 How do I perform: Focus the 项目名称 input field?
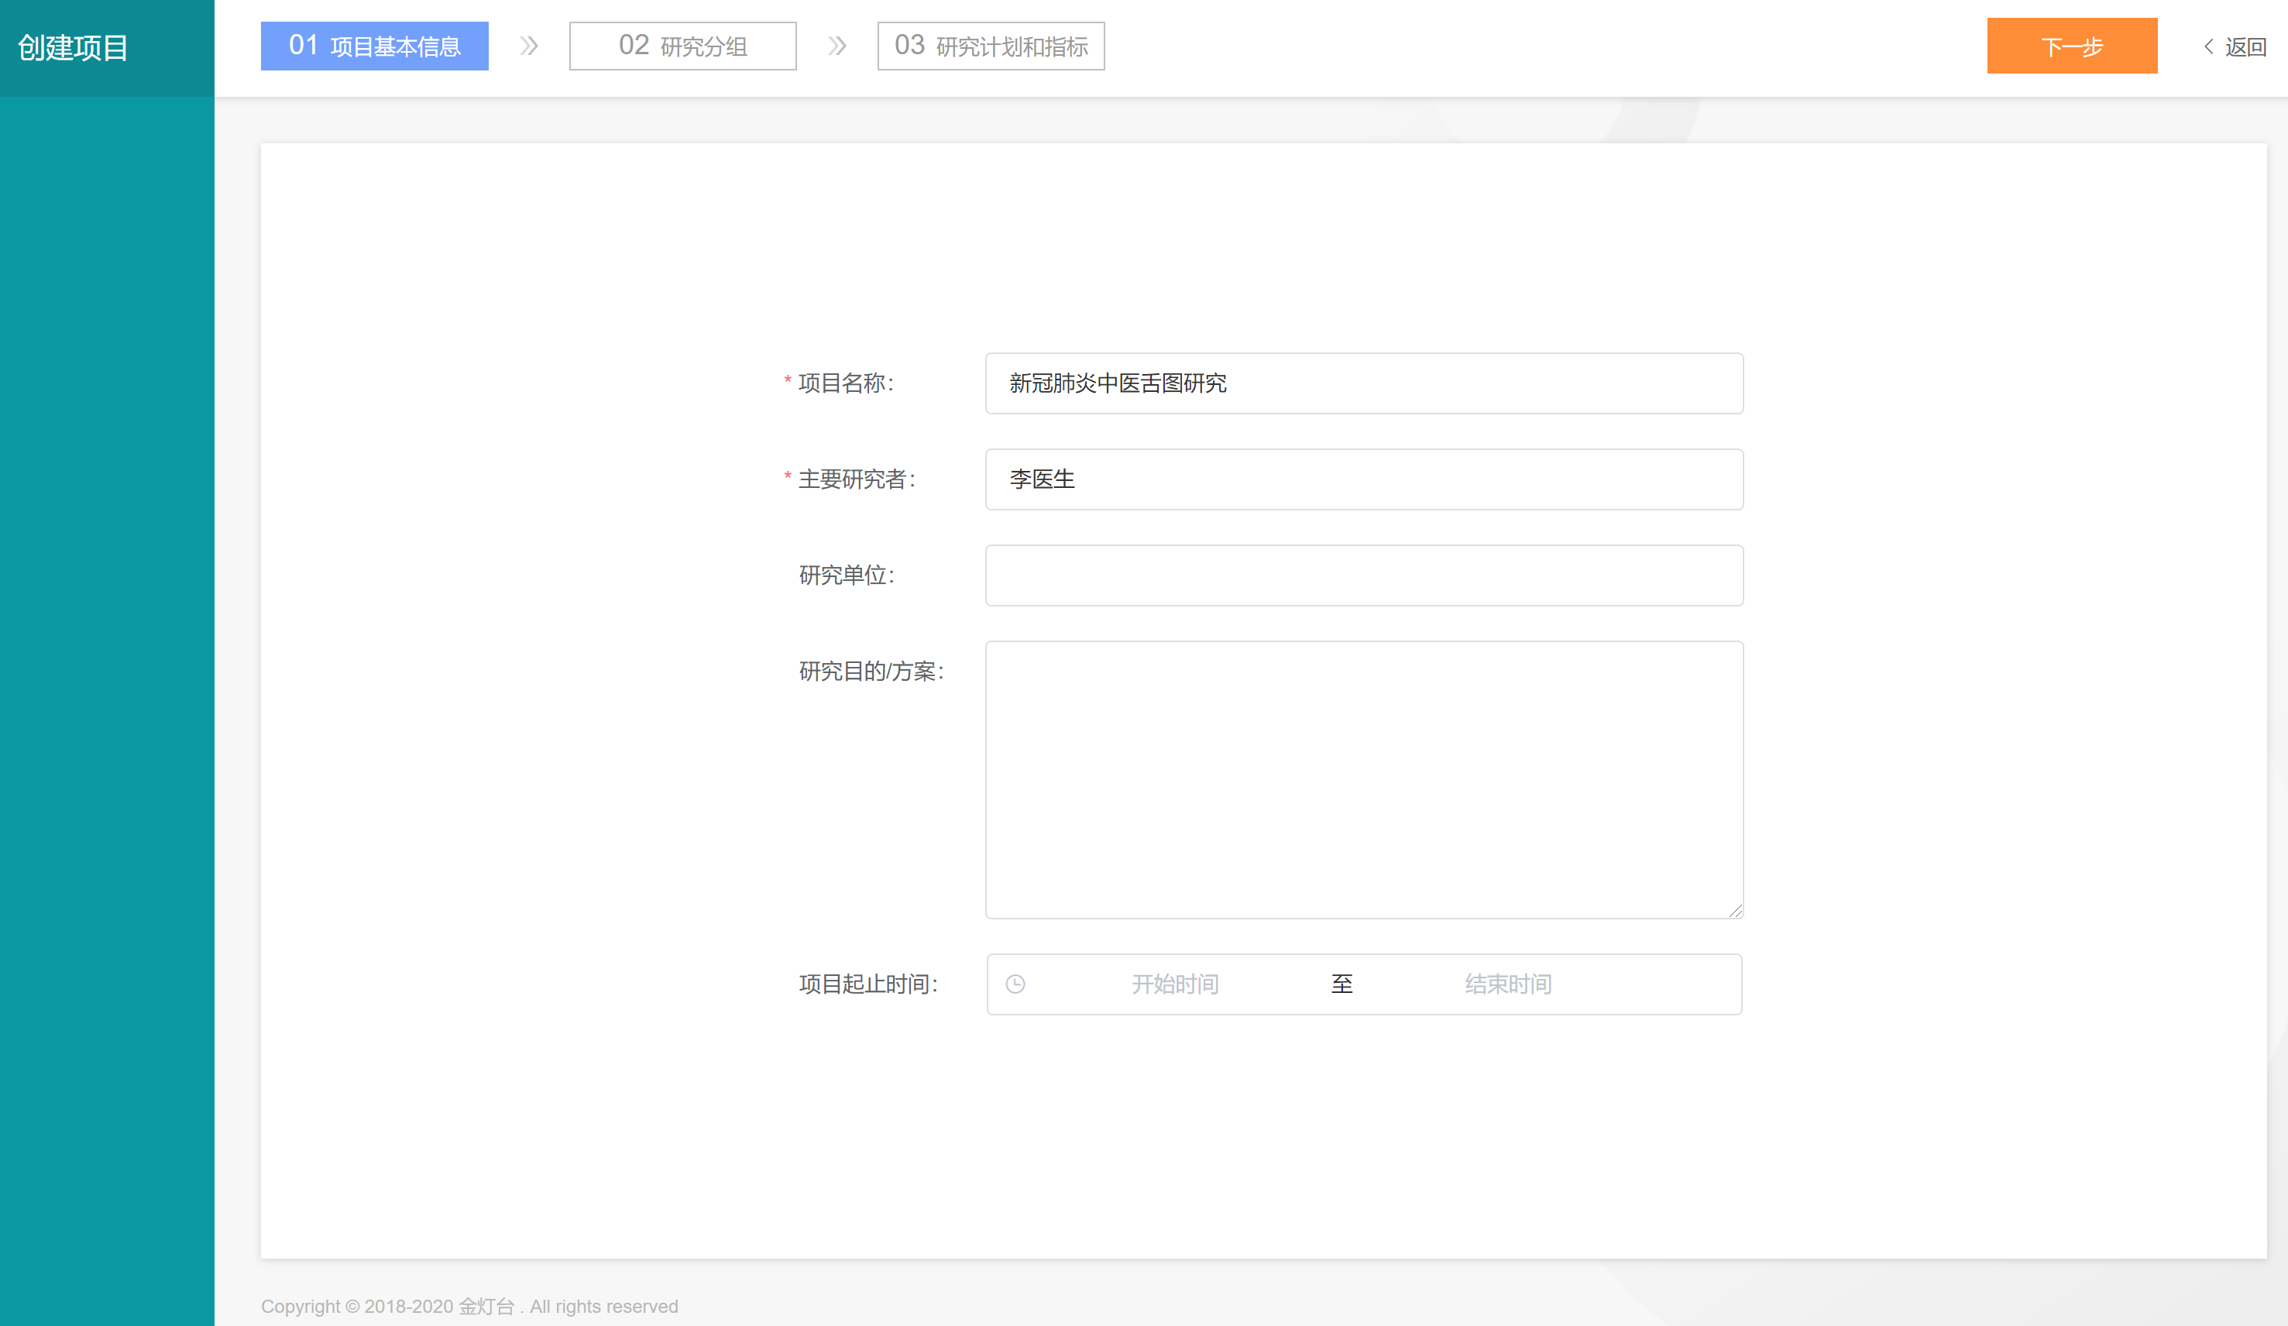coord(1363,383)
